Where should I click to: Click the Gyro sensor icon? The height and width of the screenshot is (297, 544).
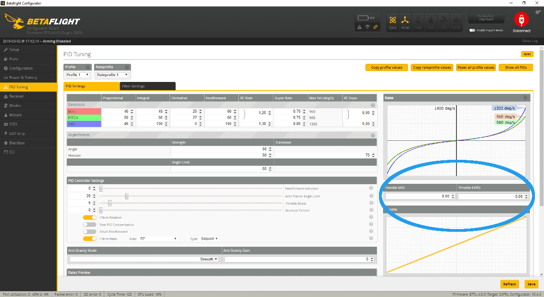coord(393,21)
